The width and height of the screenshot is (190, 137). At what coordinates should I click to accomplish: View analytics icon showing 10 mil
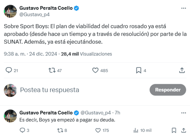click(x=136, y=130)
